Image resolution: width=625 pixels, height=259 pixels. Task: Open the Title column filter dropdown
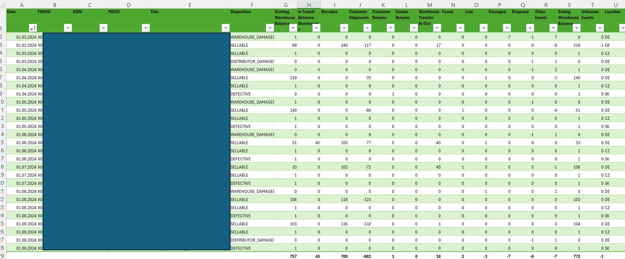click(x=226, y=28)
